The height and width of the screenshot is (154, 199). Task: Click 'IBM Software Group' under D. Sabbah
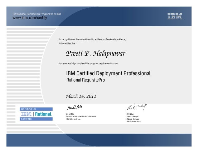(133, 122)
